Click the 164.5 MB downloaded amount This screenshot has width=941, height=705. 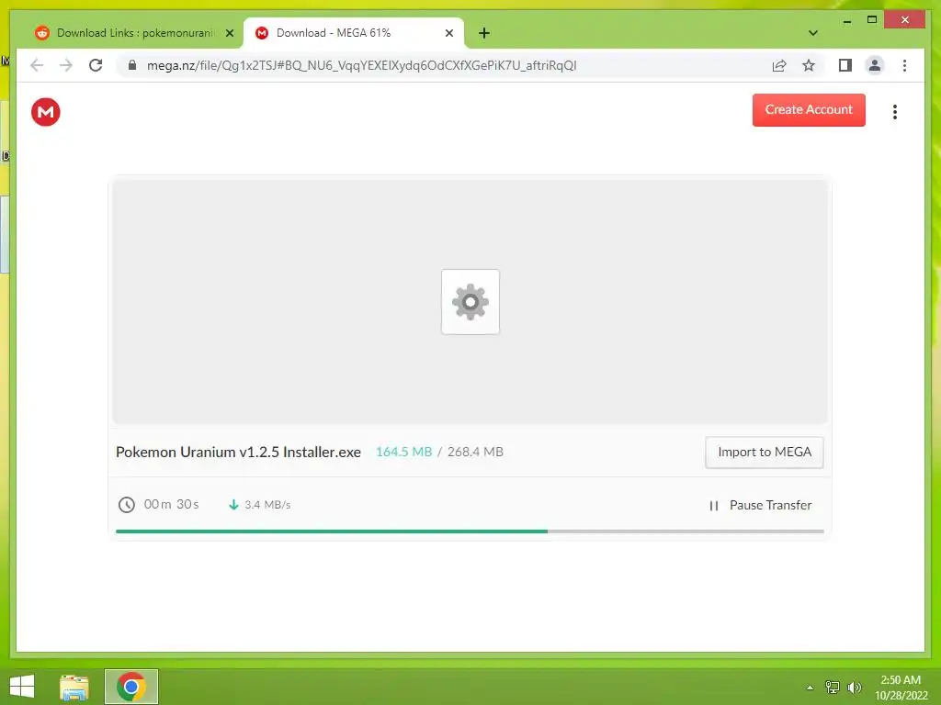tap(404, 452)
